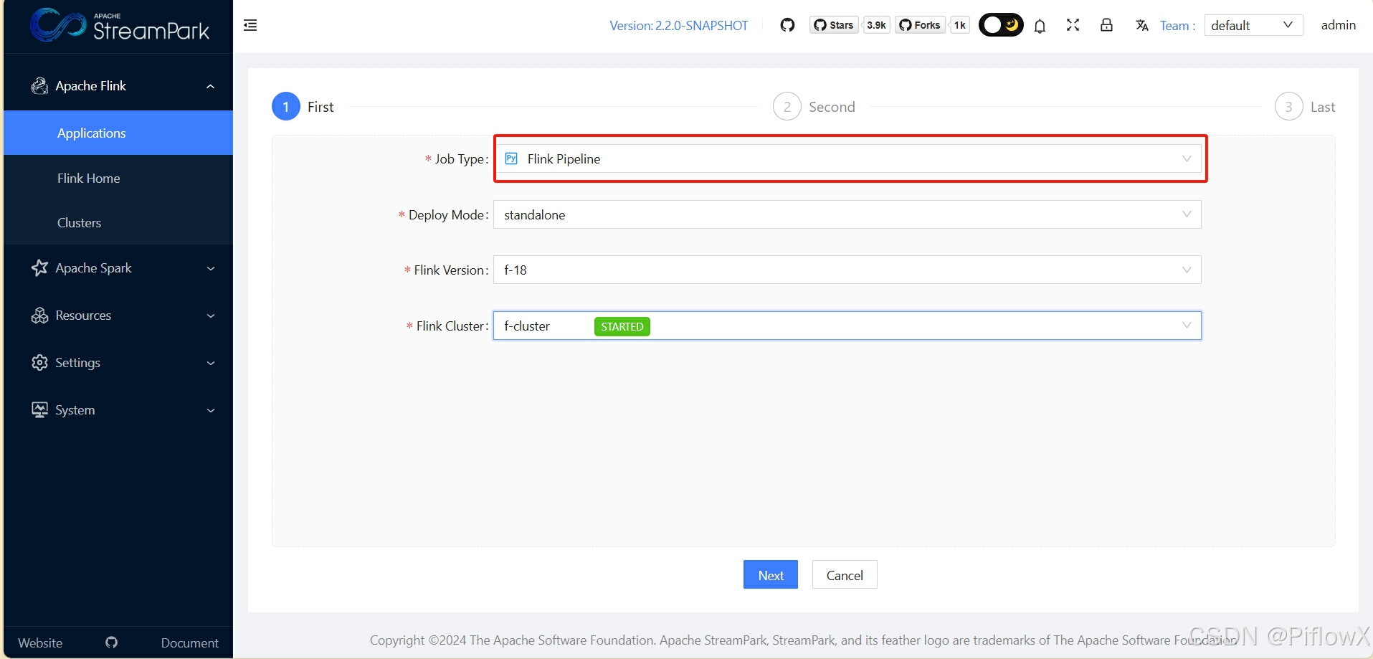Click the Resources blocks icon
This screenshot has height=659, width=1373.
pos(39,316)
